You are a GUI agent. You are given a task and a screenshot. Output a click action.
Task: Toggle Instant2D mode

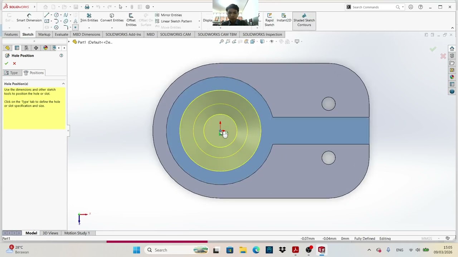tap(284, 18)
